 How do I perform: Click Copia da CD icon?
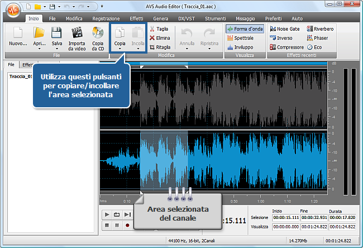[x=98, y=32]
